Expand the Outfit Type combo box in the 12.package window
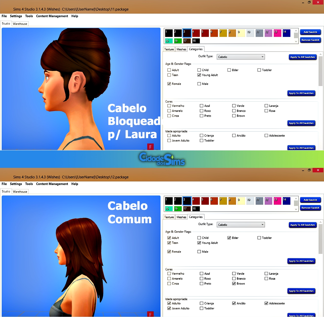Viewport: 324px width, 317px height. 241,225
